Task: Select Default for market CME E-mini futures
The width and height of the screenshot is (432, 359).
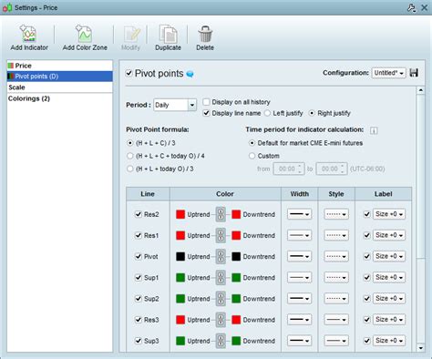Action: pyautogui.click(x=252, y=143)
